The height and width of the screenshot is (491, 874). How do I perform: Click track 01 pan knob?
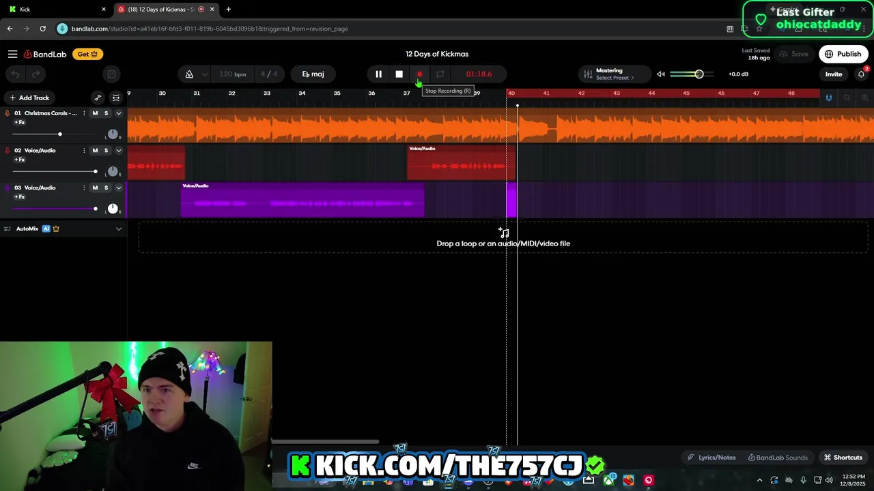coord(113,134)
